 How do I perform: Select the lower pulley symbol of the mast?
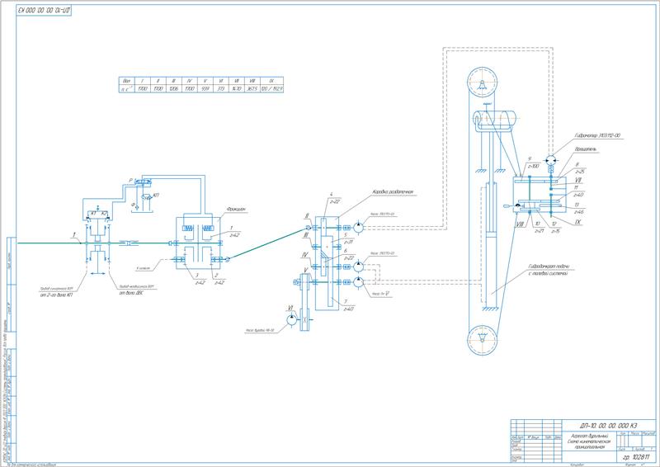483,339
